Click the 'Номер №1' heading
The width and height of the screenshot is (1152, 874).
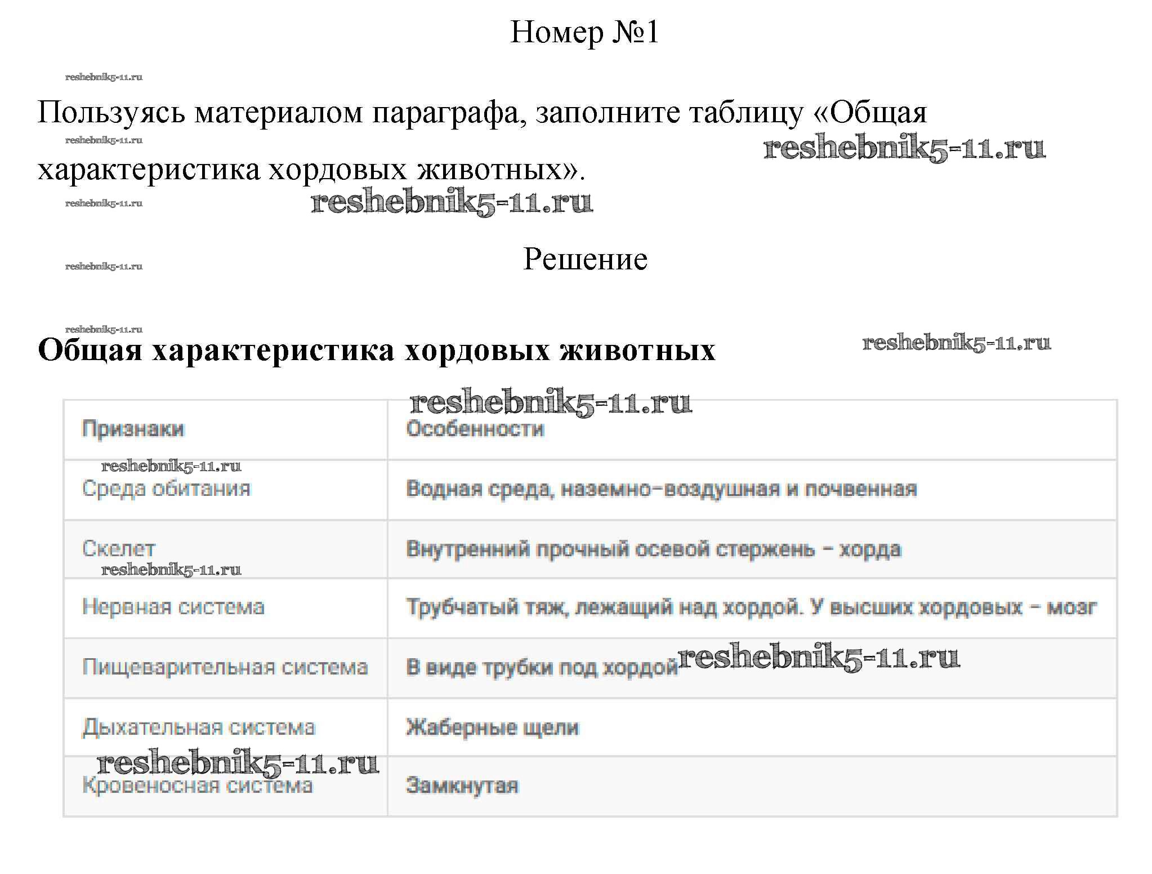(584, 32)
